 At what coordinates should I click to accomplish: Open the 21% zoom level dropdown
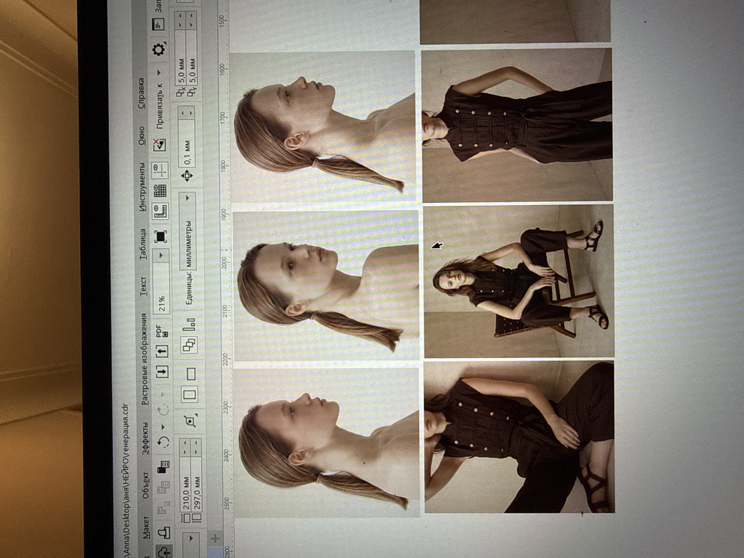click(x=161, y=255)
